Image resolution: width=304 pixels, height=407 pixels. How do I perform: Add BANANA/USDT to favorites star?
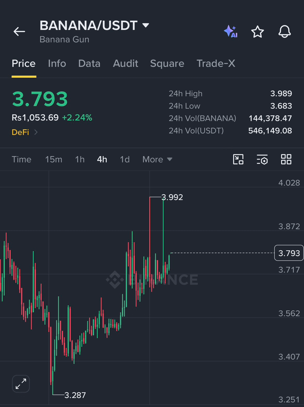[x=258, y=32]
